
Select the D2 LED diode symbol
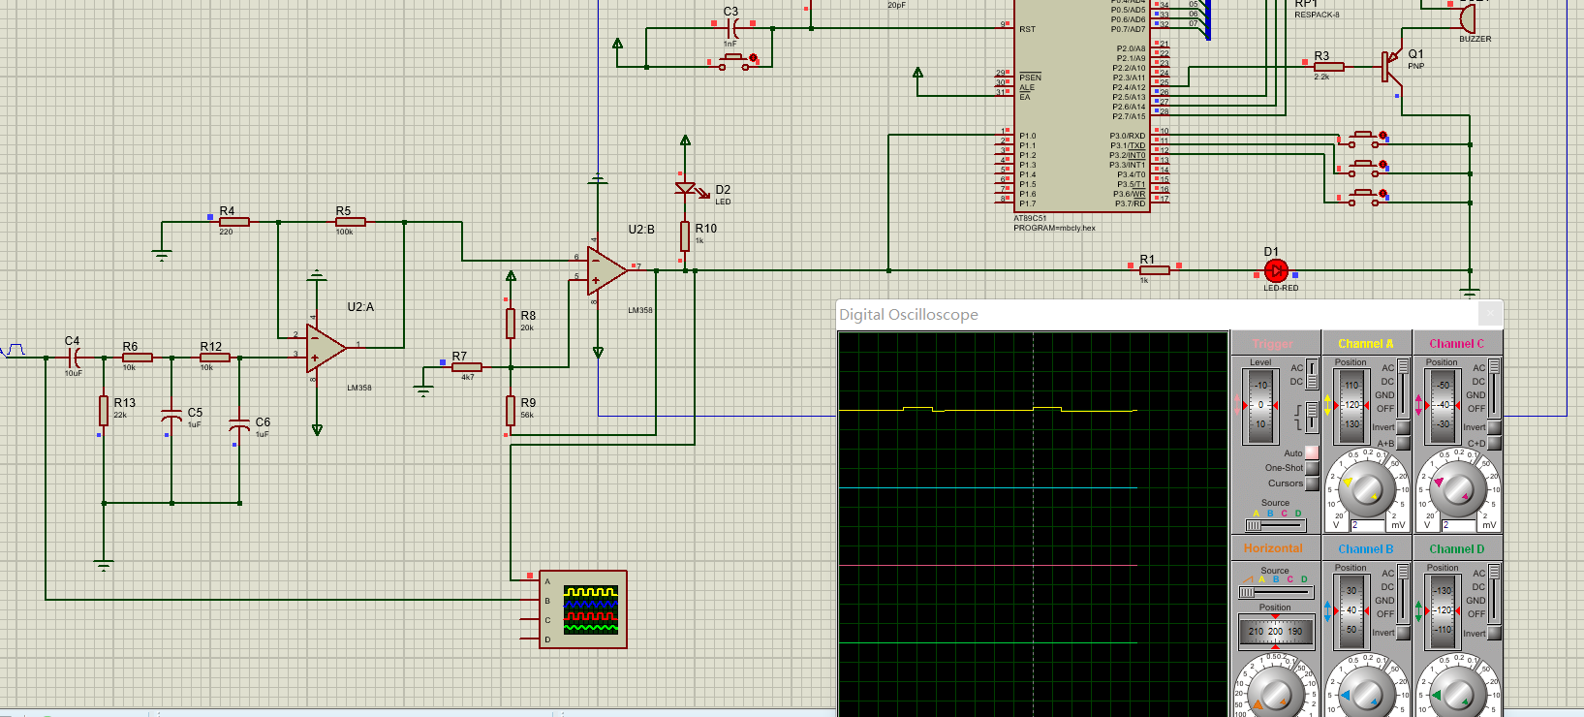(686, 189)
